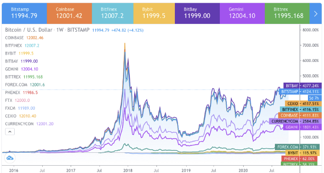
Task: Click the GEMINI 12004.10 legend entry
Action: 22,69
